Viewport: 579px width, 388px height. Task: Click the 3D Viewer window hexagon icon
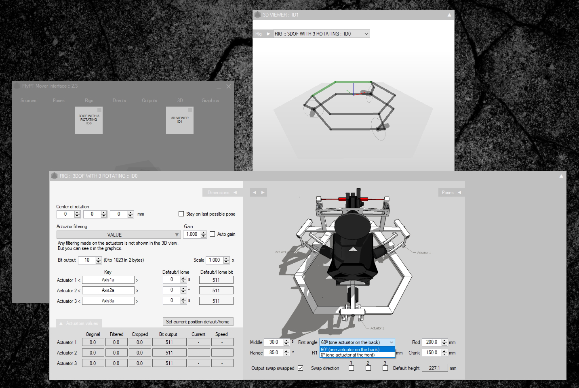[257, 15]
